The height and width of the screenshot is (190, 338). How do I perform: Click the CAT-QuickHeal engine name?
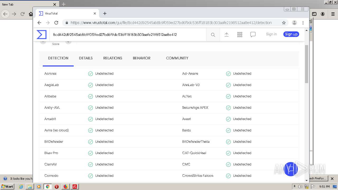[x=194, y=153]
